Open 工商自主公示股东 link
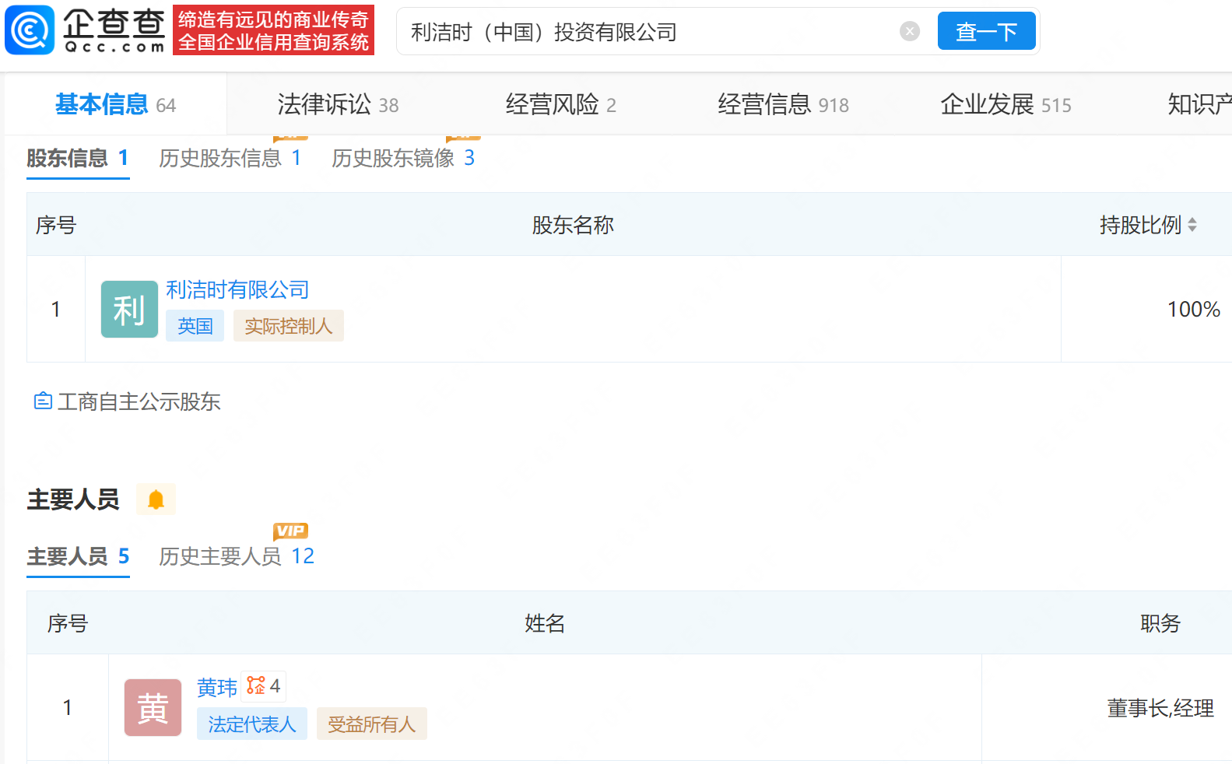This screenshot has height=764, width=1232. [139, 402]
